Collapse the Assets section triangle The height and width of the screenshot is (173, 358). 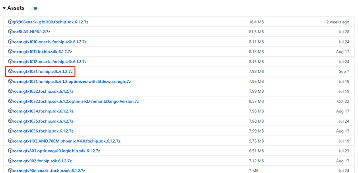click(x=4, y=8)
